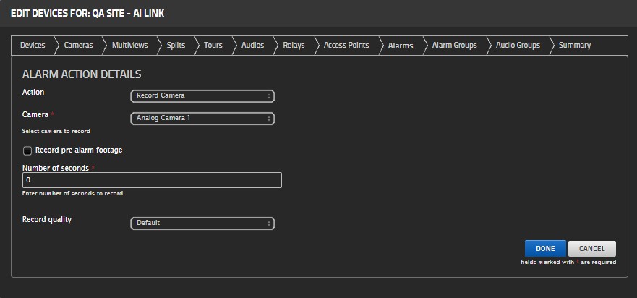Open the Devices tab
The width and height of the screenshot is (637, 298).
pos(33,46)
